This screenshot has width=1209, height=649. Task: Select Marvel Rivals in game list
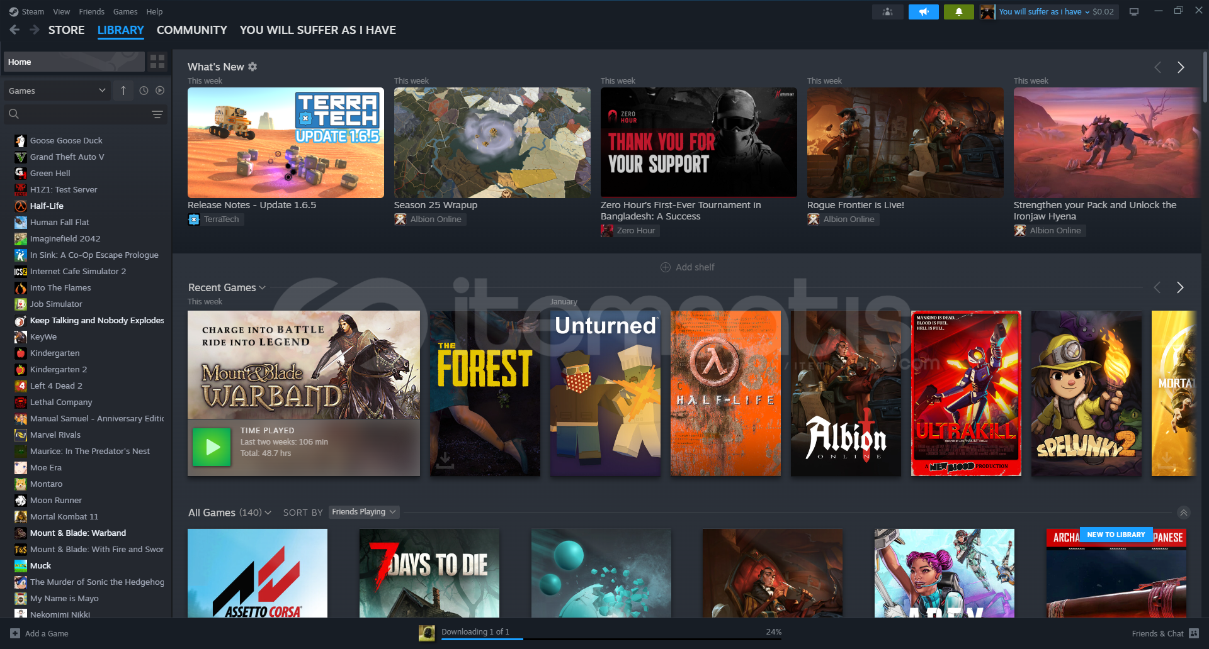pos(55,435)
